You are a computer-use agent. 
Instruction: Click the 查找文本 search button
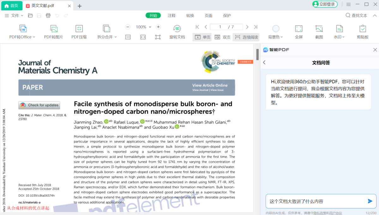click(x=356, y=15)
